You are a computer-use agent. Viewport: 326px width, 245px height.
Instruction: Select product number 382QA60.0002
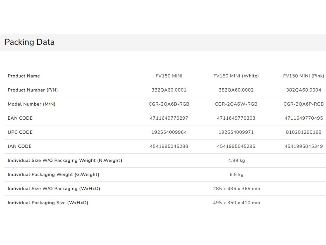coord(236,90)
